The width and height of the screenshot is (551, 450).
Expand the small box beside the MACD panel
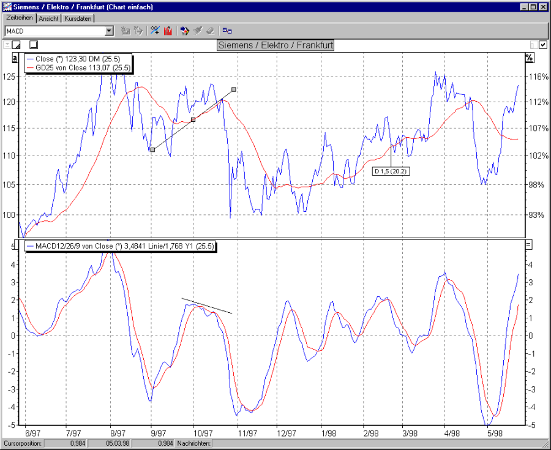coord(528,245)
